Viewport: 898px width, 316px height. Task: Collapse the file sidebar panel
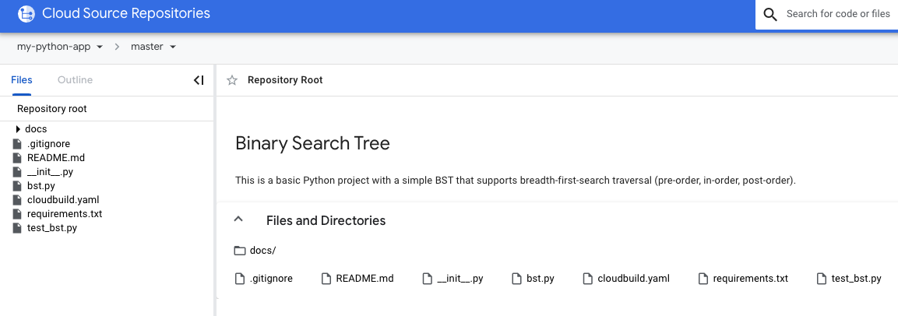199,80
